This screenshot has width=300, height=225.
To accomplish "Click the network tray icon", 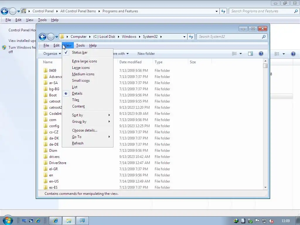I will (264, 221).
